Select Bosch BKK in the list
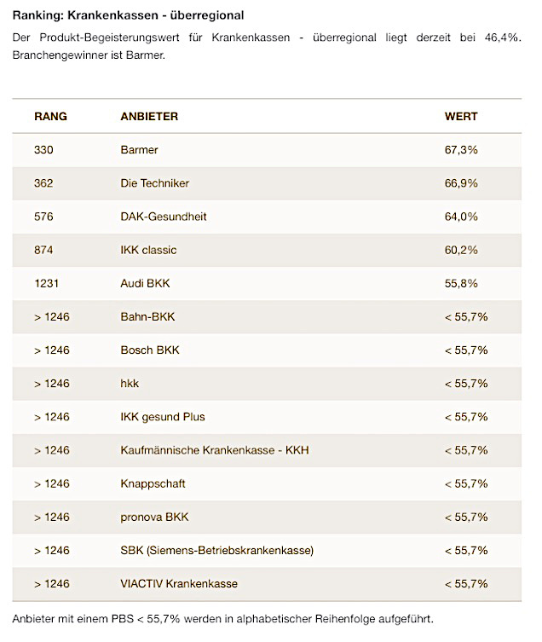 pos(150,350)
